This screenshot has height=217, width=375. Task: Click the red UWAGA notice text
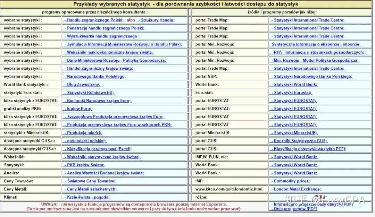tap(134, 207)
